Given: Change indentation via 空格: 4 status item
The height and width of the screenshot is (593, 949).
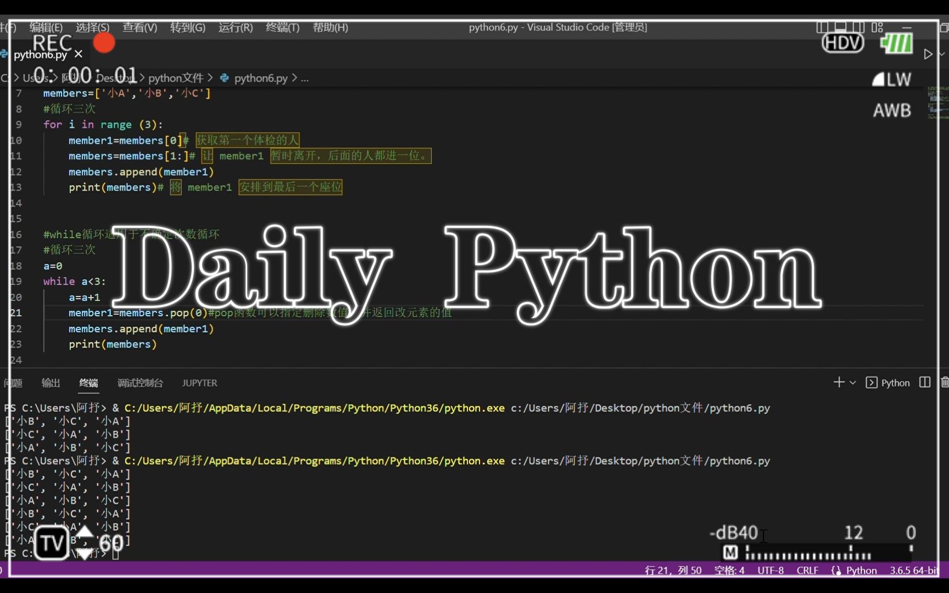Looking at the screenshot, I should click(x=729, y=570).
